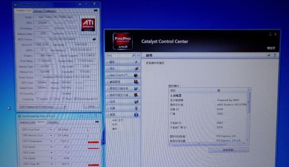This screenshot has width=289, height=167.
Task: Switch to Validation tab in upper GPU-Z window
Action: (x=50, y=11)
